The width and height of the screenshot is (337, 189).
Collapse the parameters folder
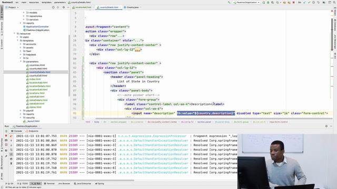coord(21,61)
